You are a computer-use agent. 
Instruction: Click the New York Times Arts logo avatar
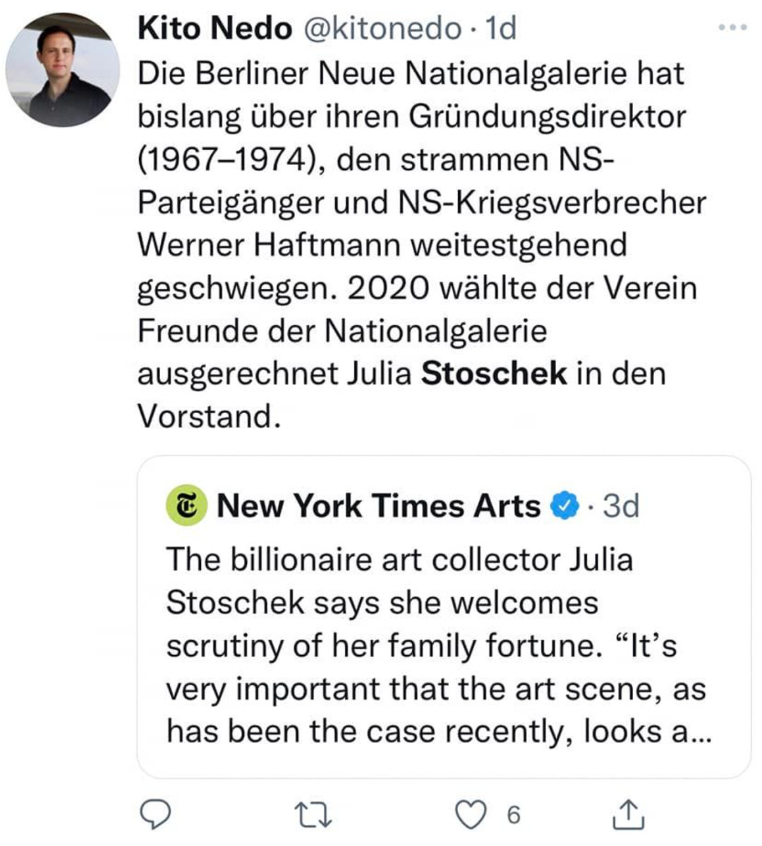186,506
